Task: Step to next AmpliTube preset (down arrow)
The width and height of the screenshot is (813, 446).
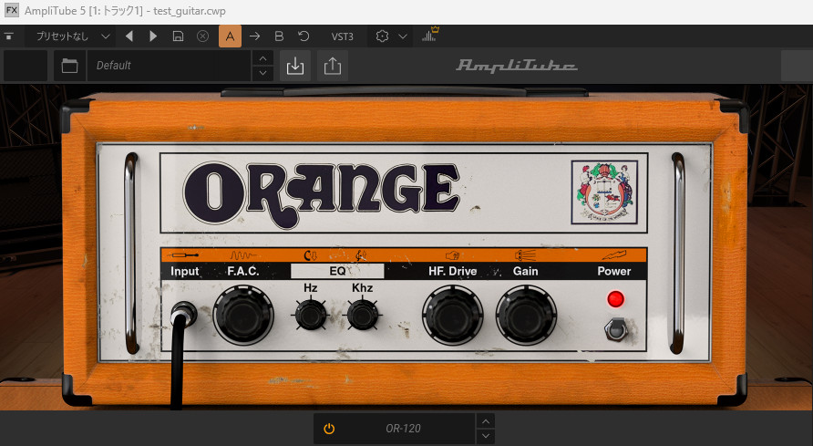Action: tap(262, 73)
